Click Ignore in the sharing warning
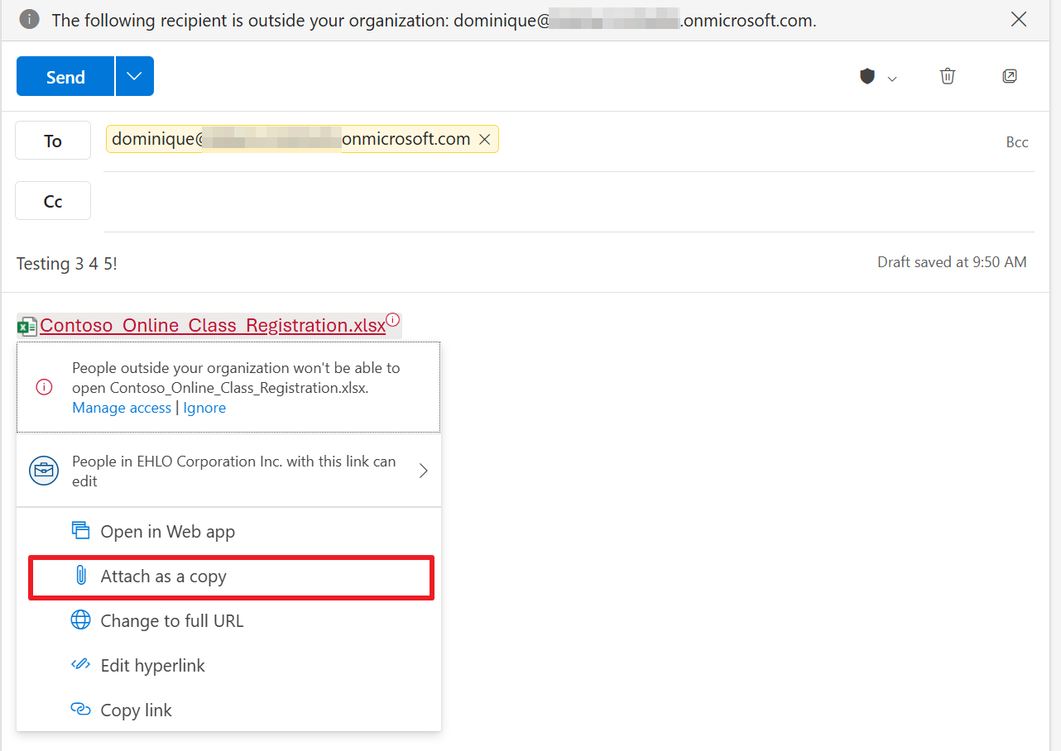The width and height of the screenshot is (1061, 751). (x=204, y=407)
